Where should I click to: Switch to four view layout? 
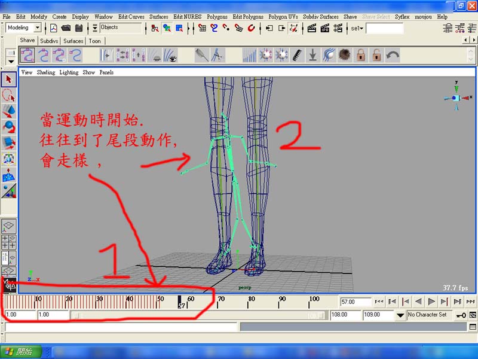[x=8, y=242]
